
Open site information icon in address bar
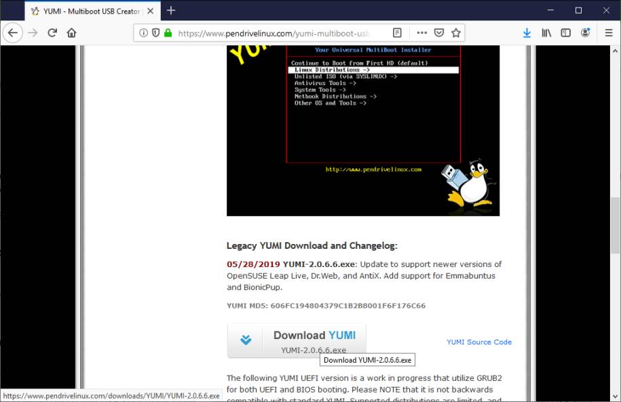143,33
